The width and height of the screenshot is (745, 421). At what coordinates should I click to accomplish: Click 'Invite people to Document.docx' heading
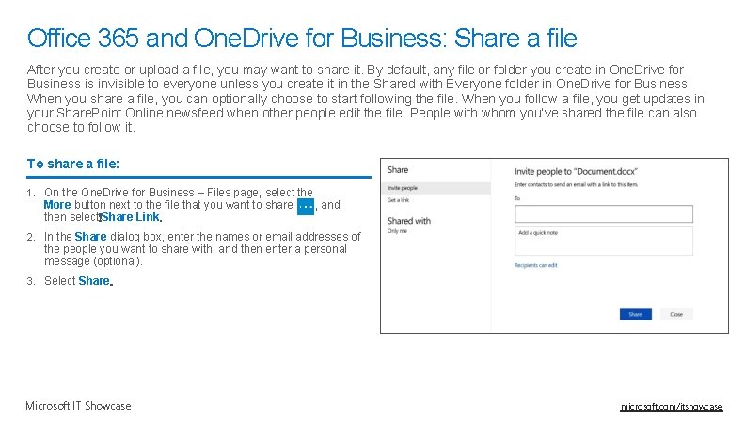[x=576, y=171]
